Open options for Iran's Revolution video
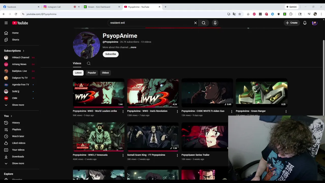325x183 pixels. click(177, 112)
